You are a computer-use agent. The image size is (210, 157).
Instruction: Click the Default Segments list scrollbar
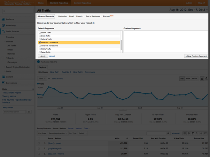click(121, 45)
